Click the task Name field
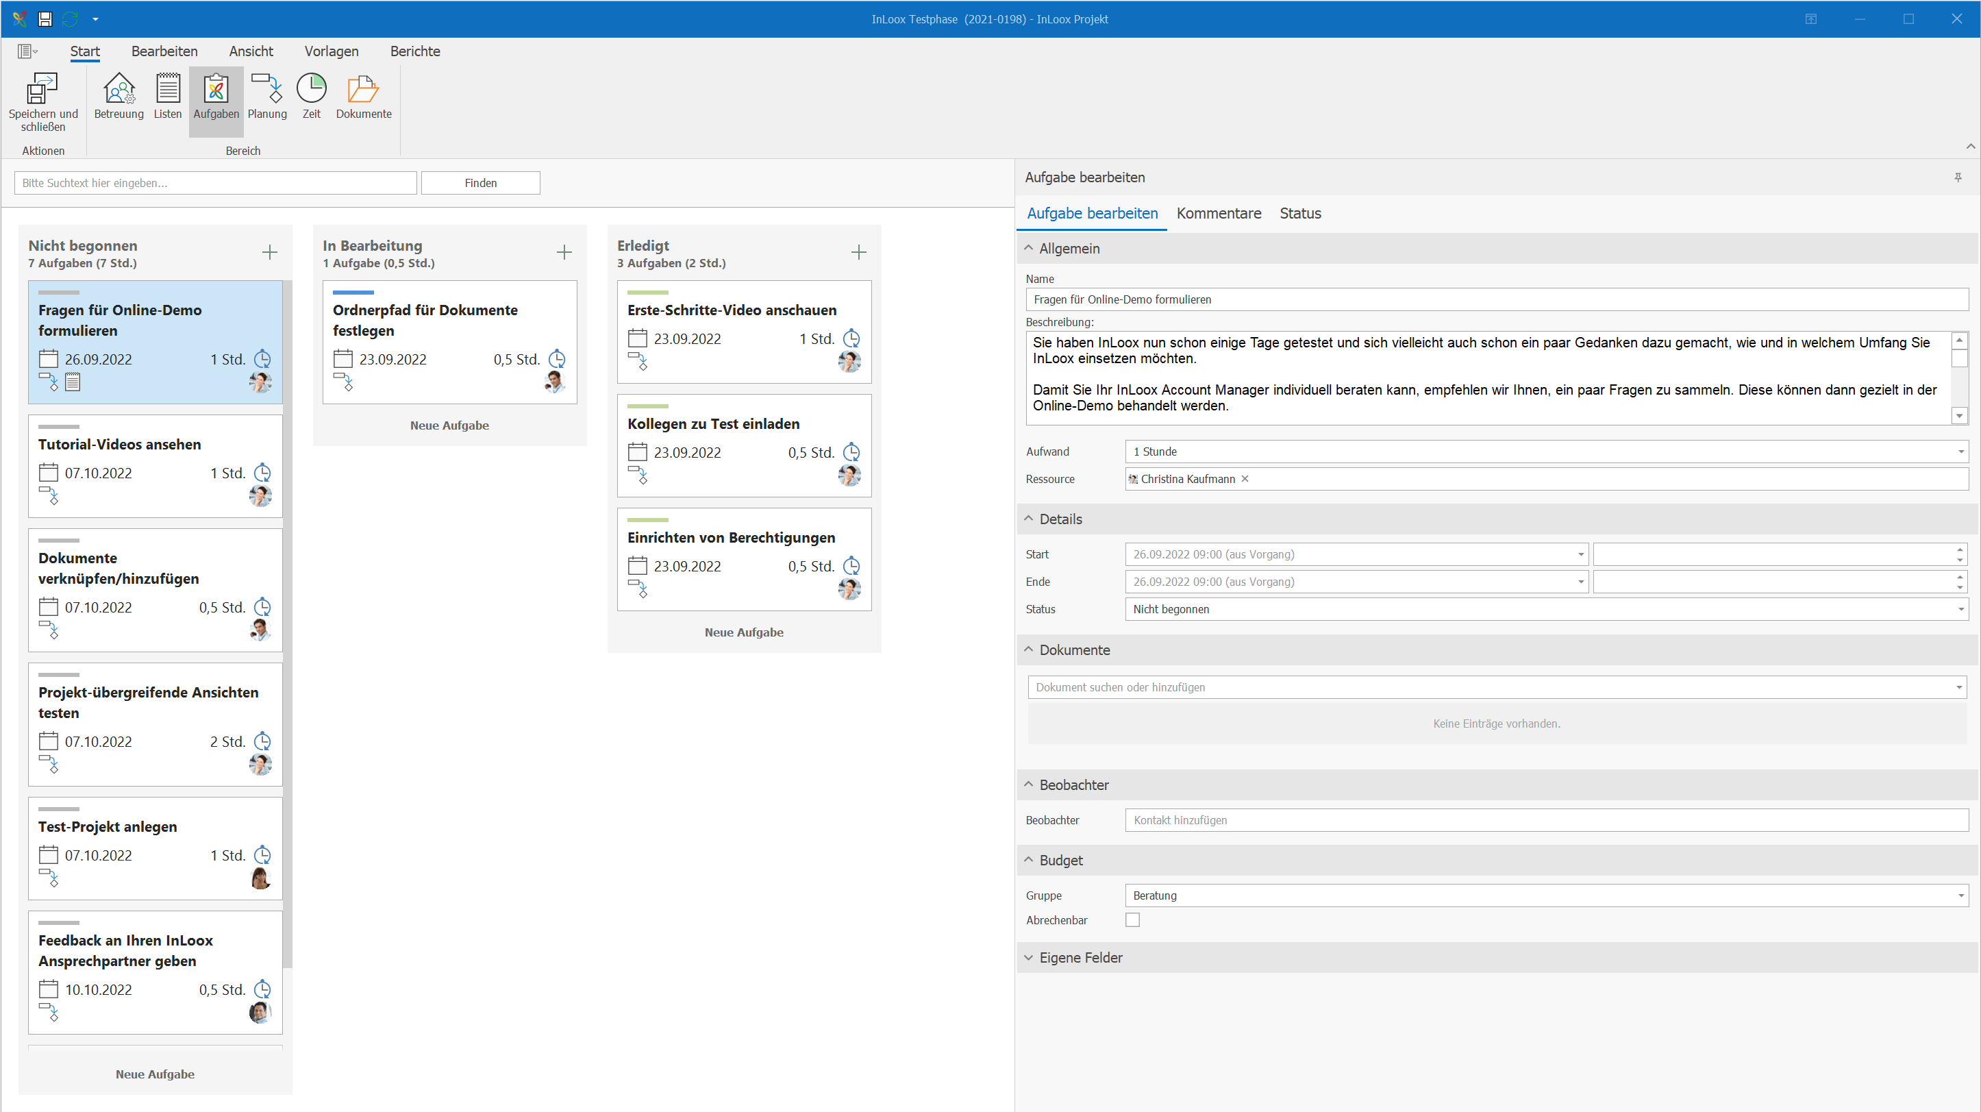This screenshot has height=1112, width=1981. [x=1497, y=299]
